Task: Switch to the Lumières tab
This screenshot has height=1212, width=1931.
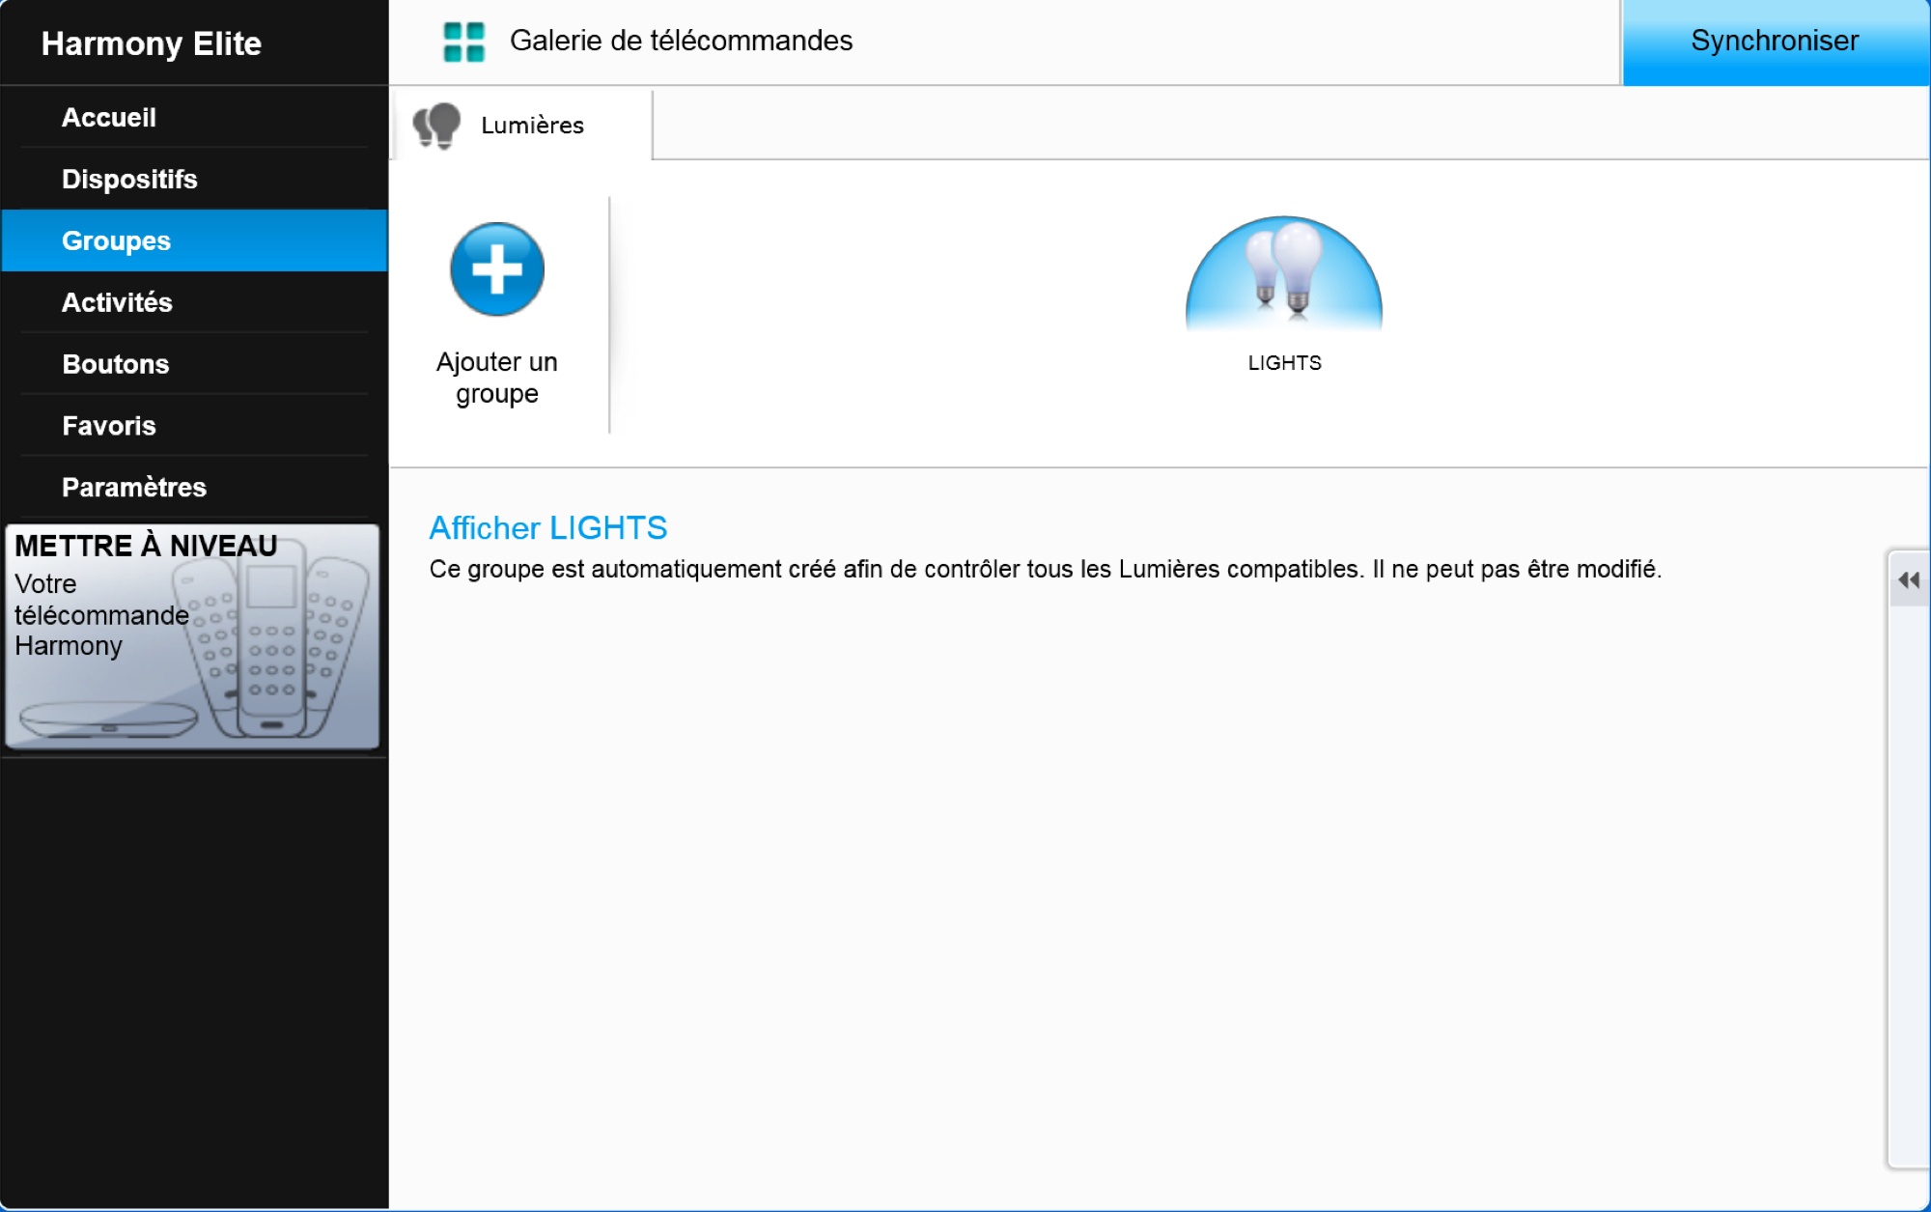Action: tap(521, 126)
